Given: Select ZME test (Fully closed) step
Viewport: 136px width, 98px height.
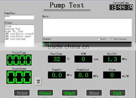Looking at the screenshot, I should pos(19,34).
